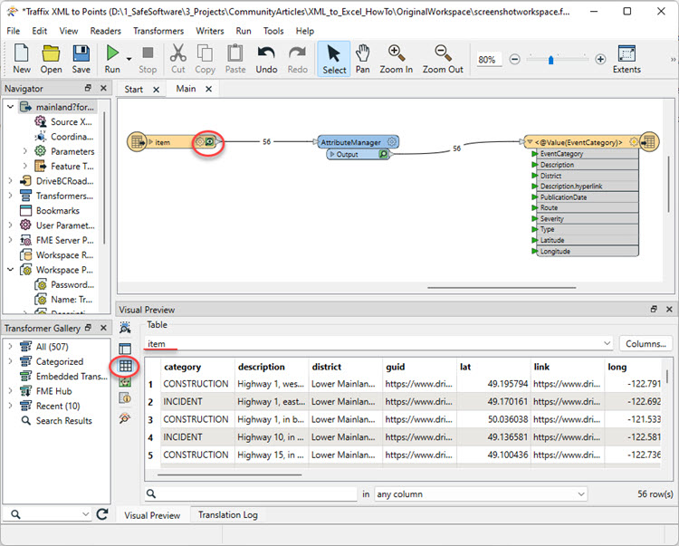Expand the All (507) transformer category
Screen dimensions: 679x546
click(x=10, y=347)
